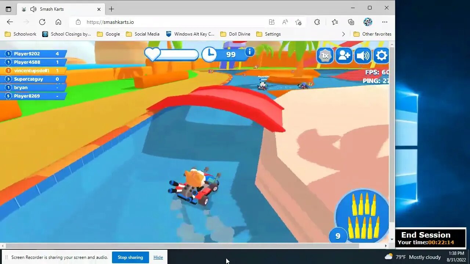Select the Smash Karts tab
This screenshot has width=470, height=264.
61,9
